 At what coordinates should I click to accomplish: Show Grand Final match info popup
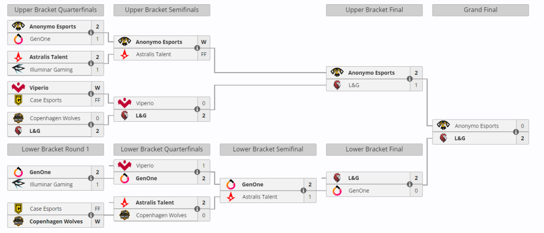click(x=516, y=132)
